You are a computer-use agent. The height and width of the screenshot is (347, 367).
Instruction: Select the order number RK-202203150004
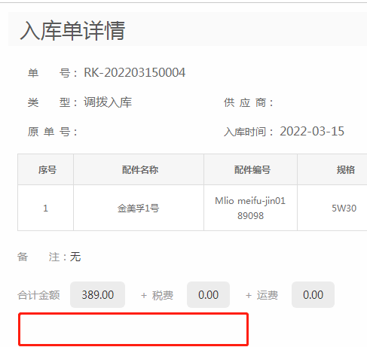click(x=135, y=73)
